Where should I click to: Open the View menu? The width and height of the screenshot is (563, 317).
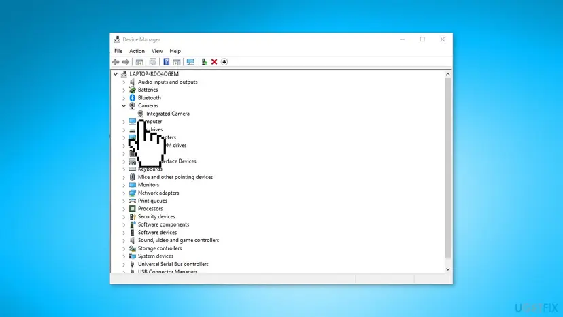(157, 51)
